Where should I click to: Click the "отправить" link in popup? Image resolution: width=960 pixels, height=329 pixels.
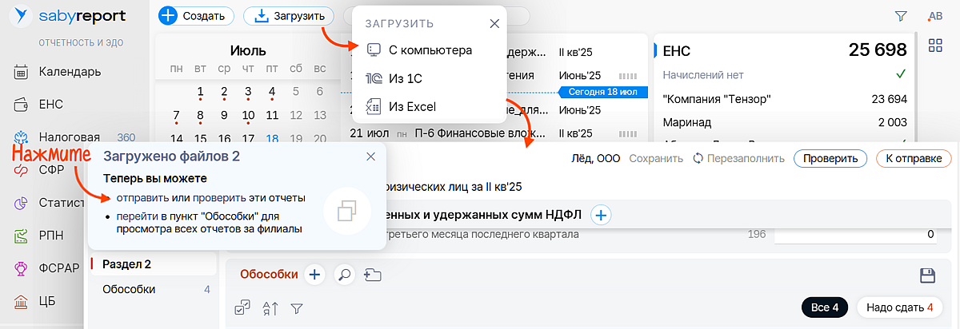click(142, 197)
